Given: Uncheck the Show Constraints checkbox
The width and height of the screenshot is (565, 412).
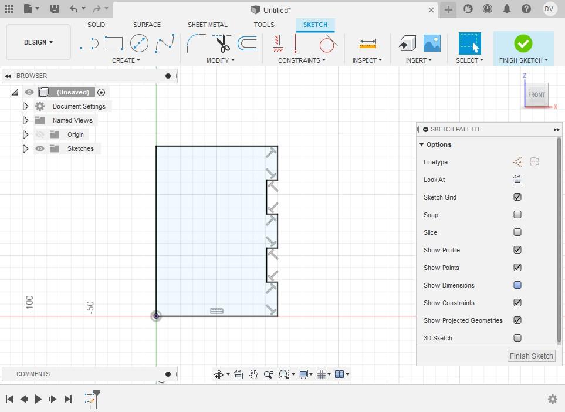Looking at the screenshot, I should tap(517, 303).
